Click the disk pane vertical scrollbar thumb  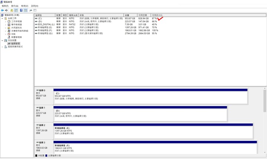tap(265, 101)
